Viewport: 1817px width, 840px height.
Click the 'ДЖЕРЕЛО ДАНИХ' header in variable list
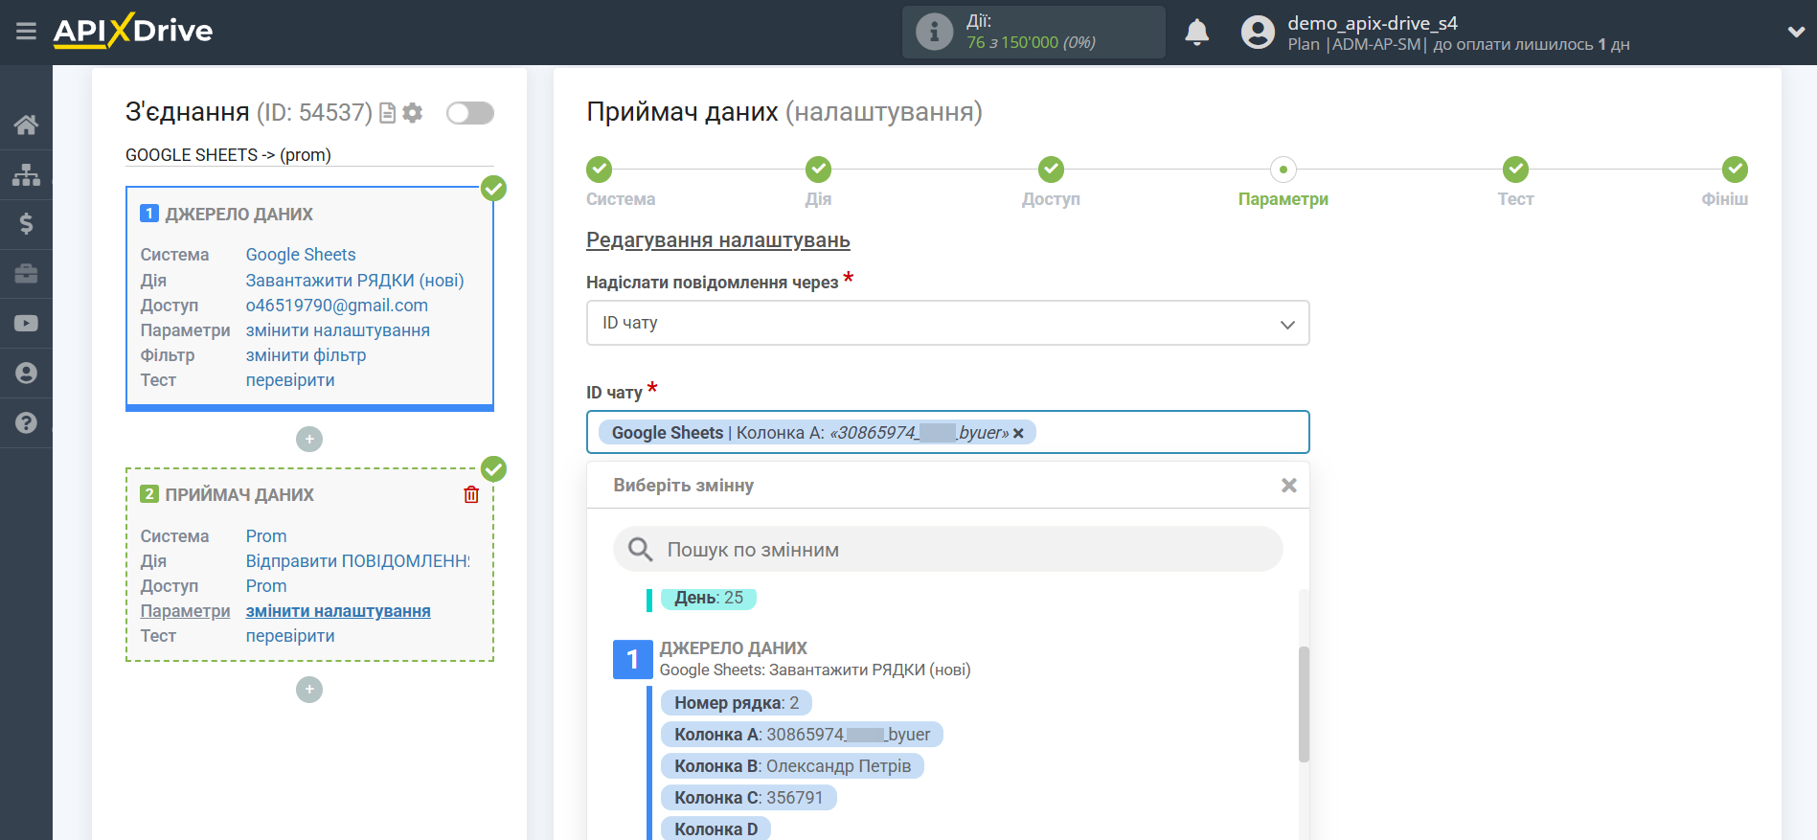pos(734,648)
